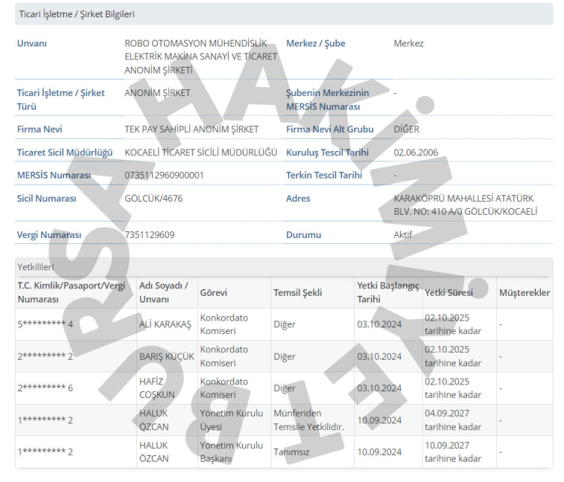This screenshot has width=564, height=482.
Task: Select the Sicil Numarası value GÖLCÜK/4676
Action: pos(153,198)
